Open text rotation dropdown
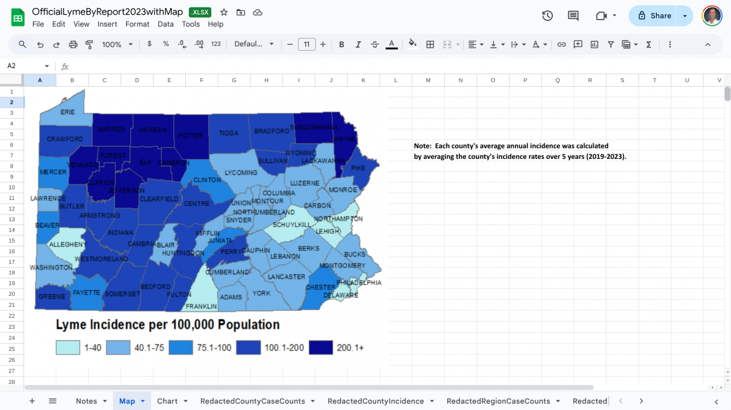Viewport: 731px width, 410px height. pos(539,44)
